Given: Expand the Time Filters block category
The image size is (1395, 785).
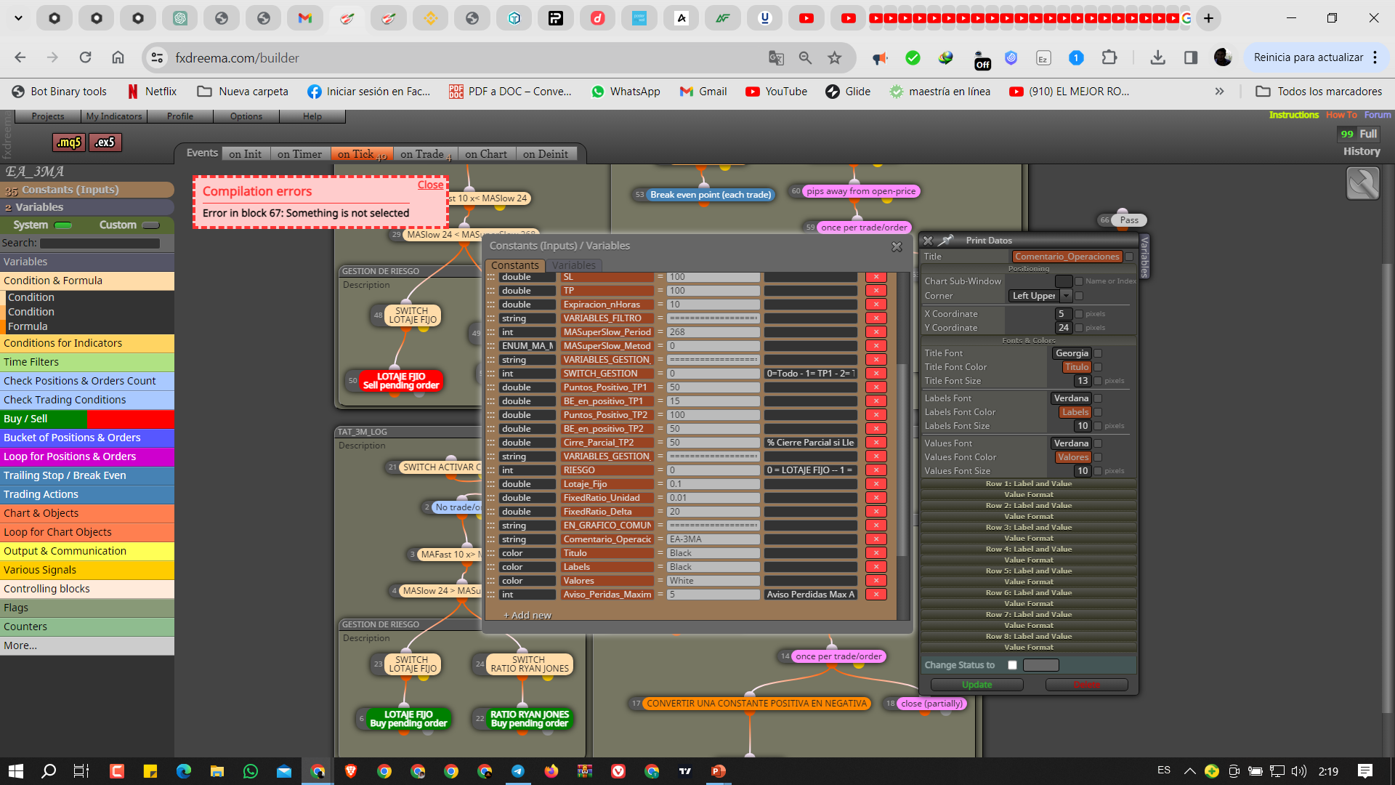Looking at the screenshot, I should point(87,362).
